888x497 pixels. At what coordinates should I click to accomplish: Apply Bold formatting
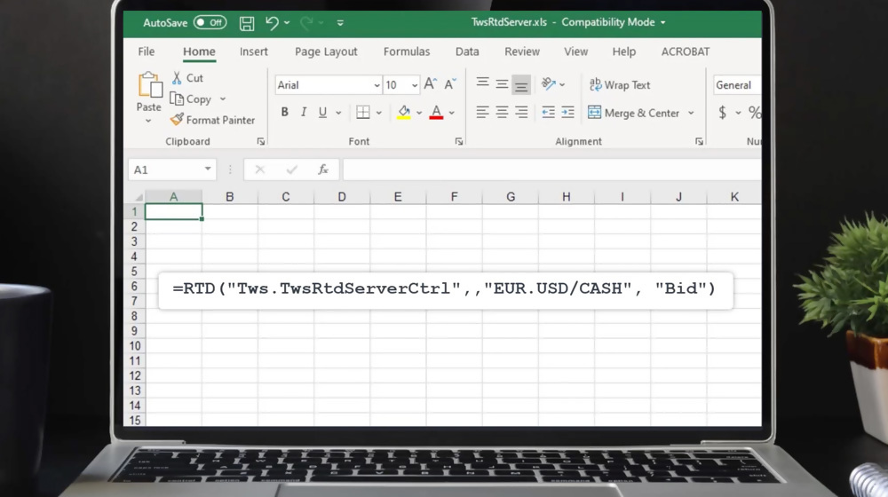pyautogui.click(x=284, y=113)
